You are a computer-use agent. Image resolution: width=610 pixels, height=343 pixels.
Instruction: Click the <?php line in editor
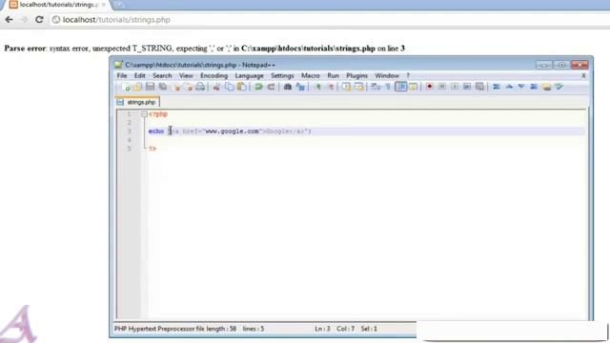click(x=158, y=114)
